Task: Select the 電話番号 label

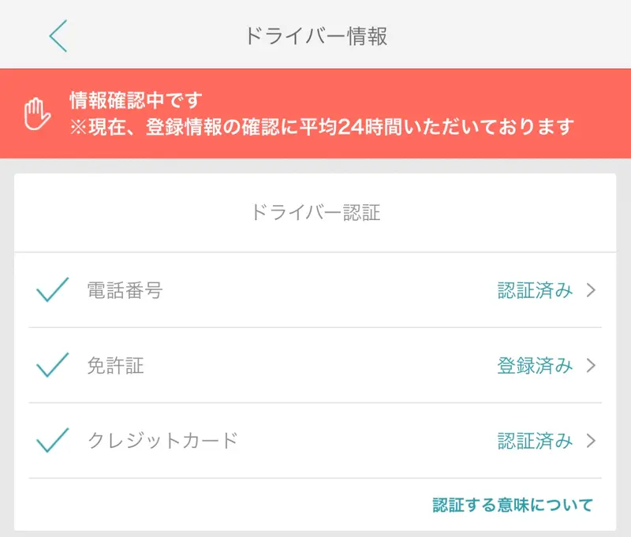Action: 125,290
